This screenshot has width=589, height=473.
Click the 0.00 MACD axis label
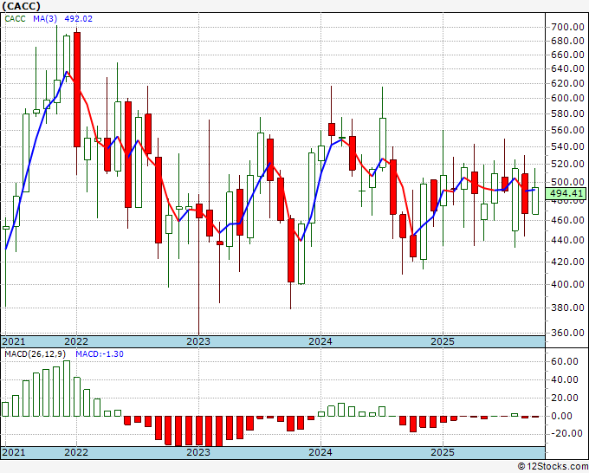tap(562, 417)
